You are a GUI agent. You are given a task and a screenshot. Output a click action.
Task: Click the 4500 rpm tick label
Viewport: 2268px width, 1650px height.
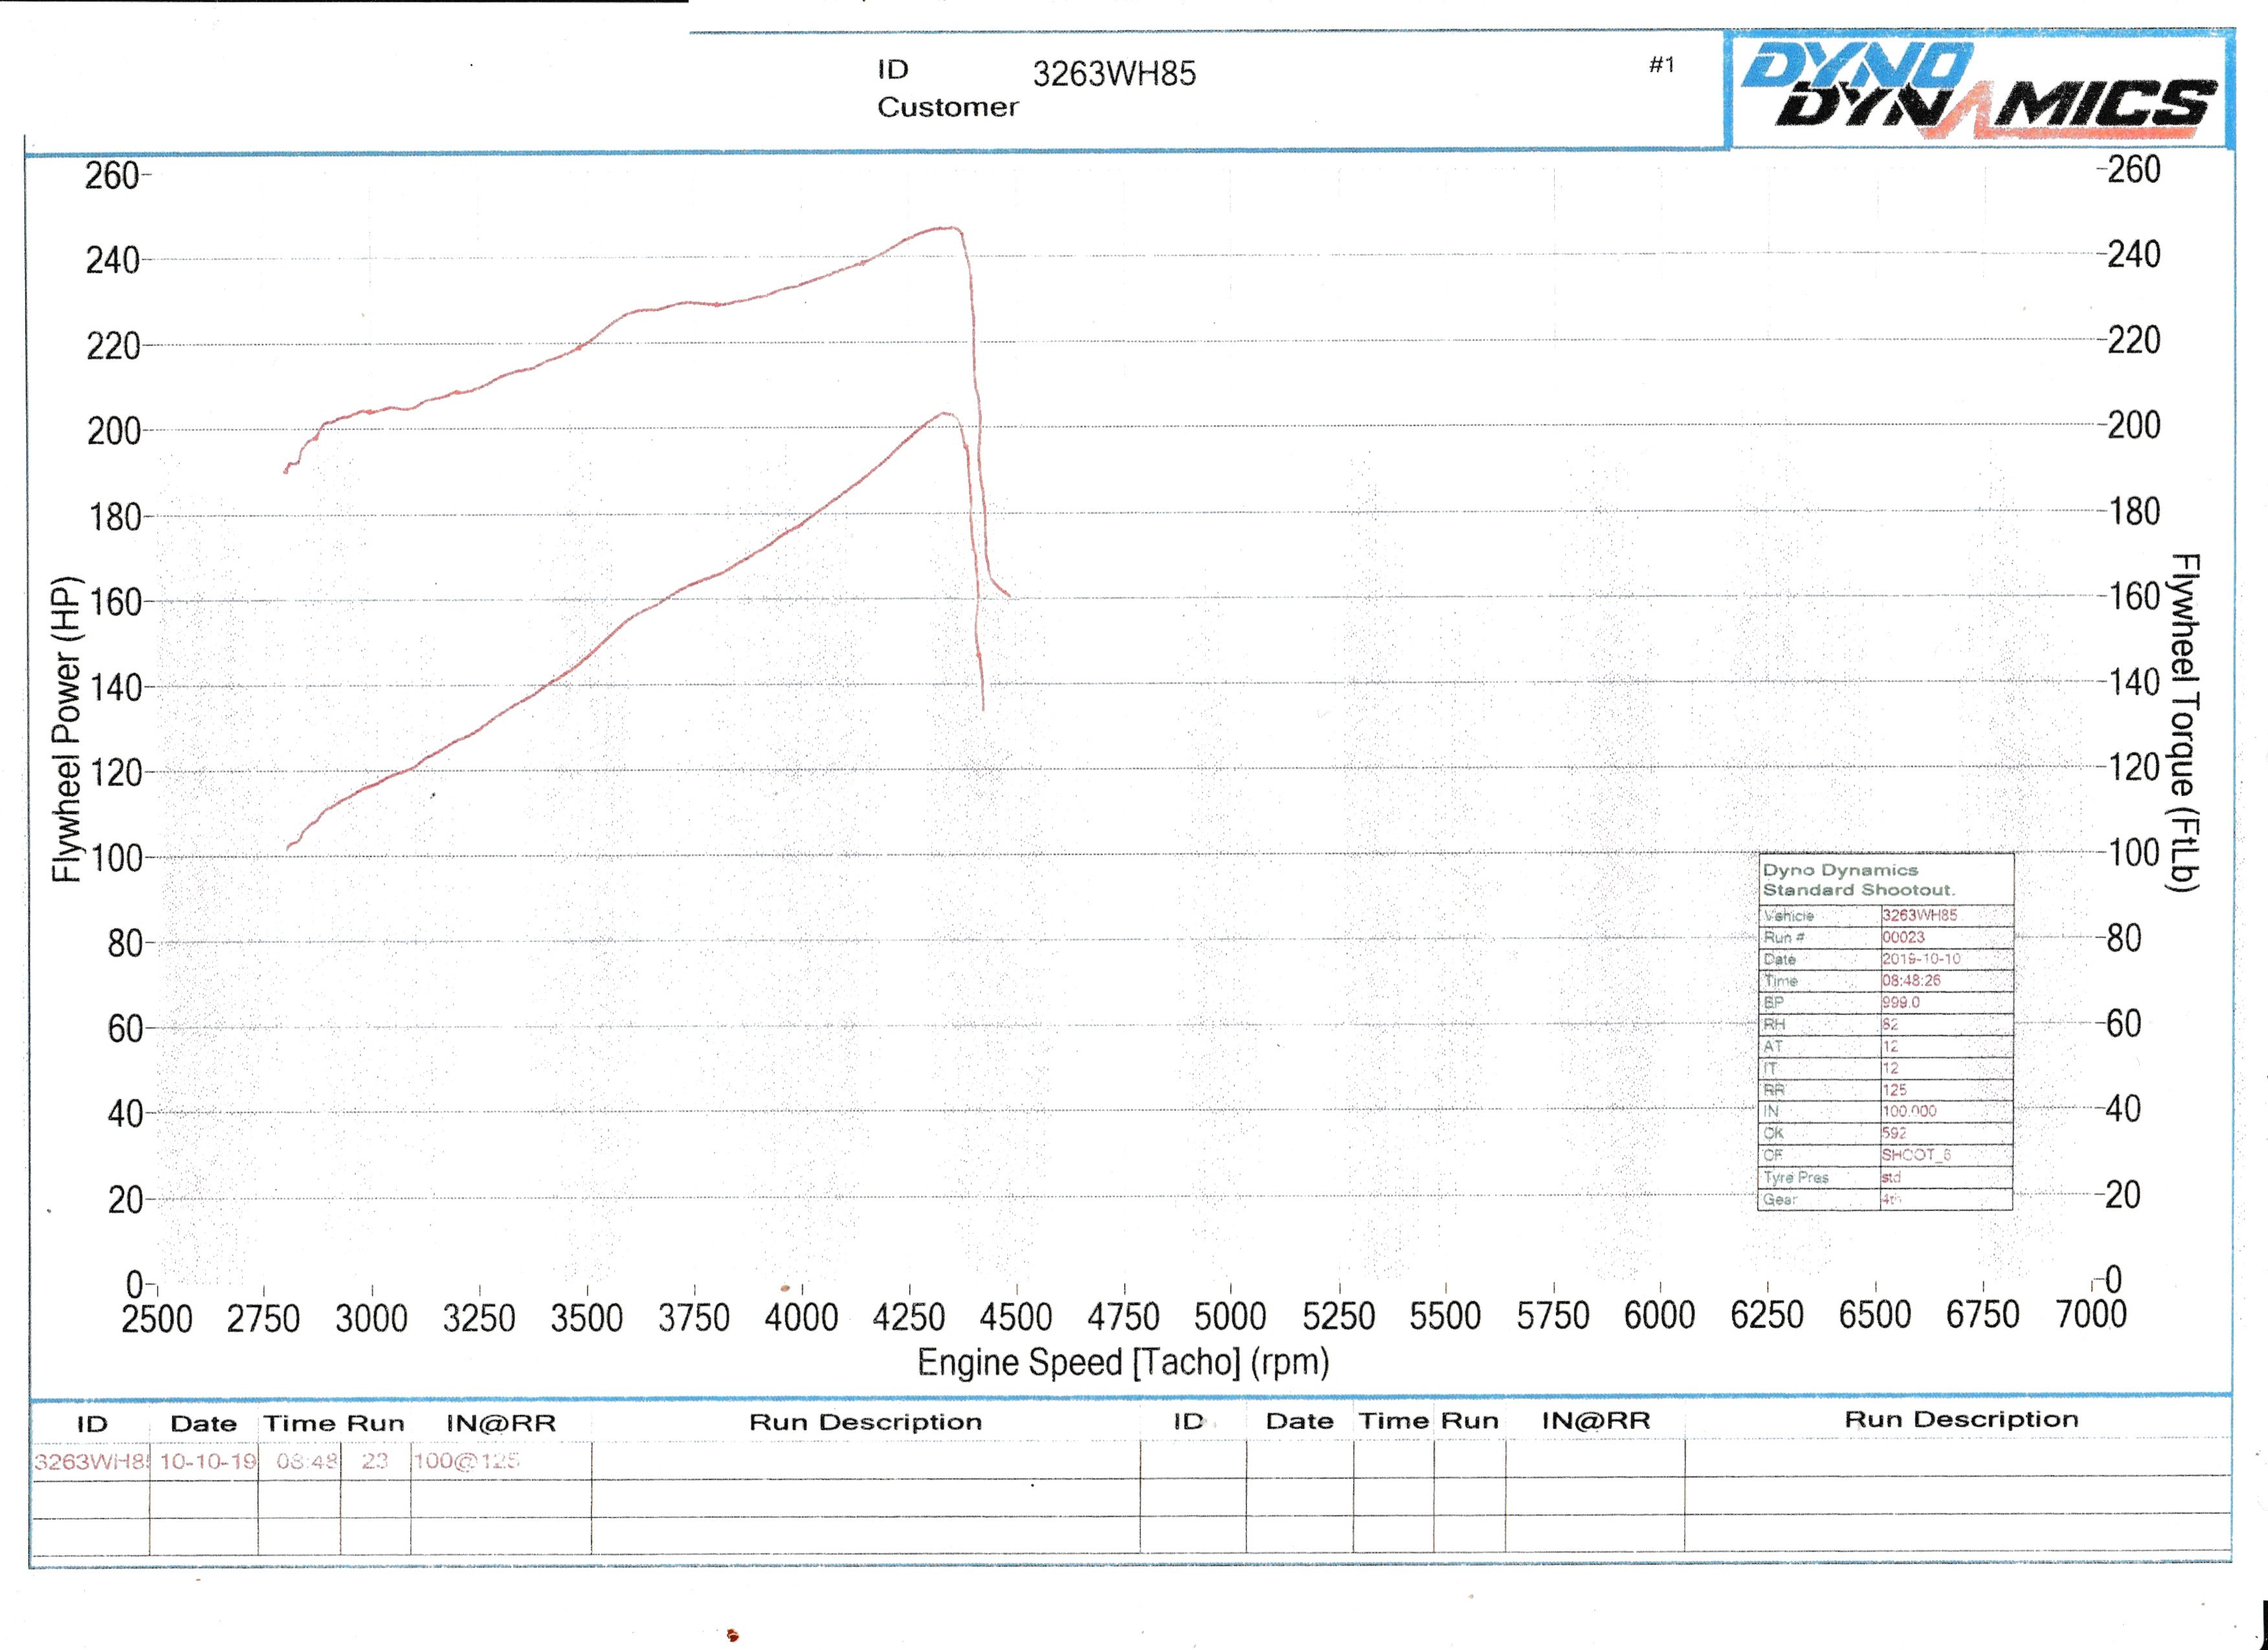tap(1015, 1317)
